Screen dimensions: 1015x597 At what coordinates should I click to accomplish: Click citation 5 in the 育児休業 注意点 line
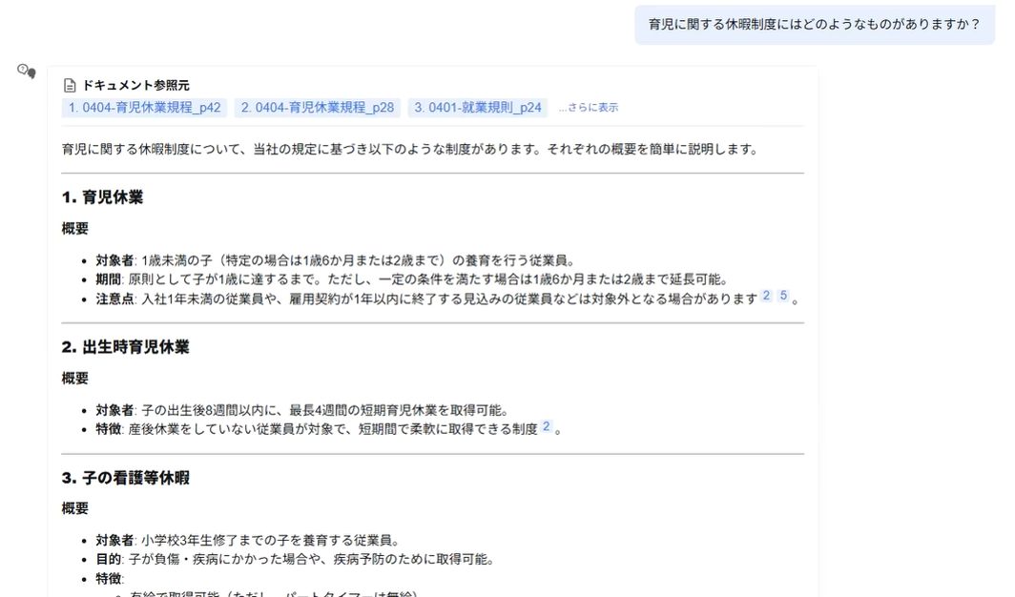point(783,296)
